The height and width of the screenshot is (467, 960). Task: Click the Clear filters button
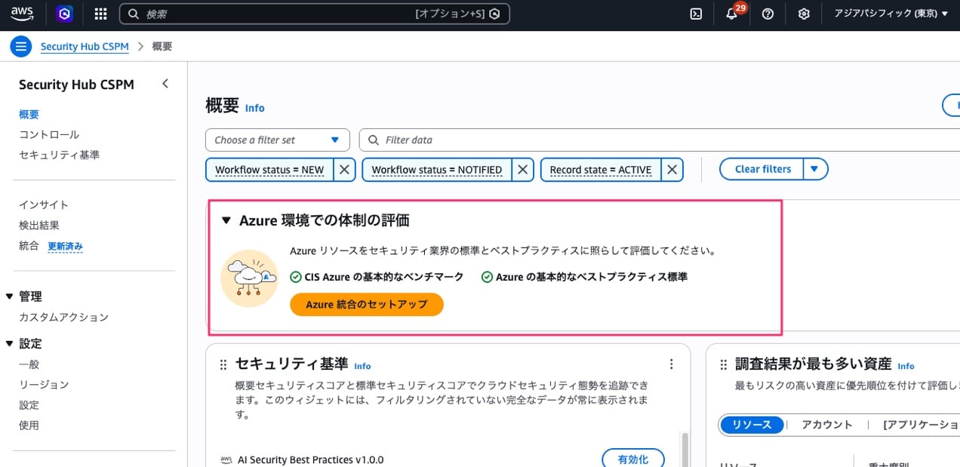click(x=762, y=169)
